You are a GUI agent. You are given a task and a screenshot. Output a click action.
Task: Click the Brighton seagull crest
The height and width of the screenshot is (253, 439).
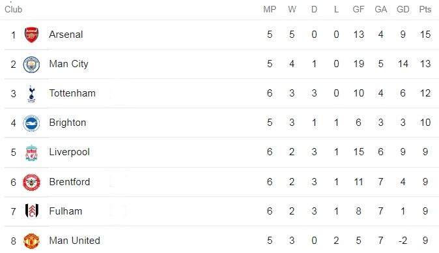(x=31, y=123)
